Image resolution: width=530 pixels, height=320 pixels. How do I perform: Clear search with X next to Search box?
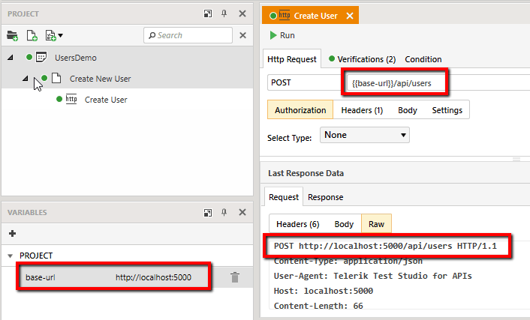[242, 35]
